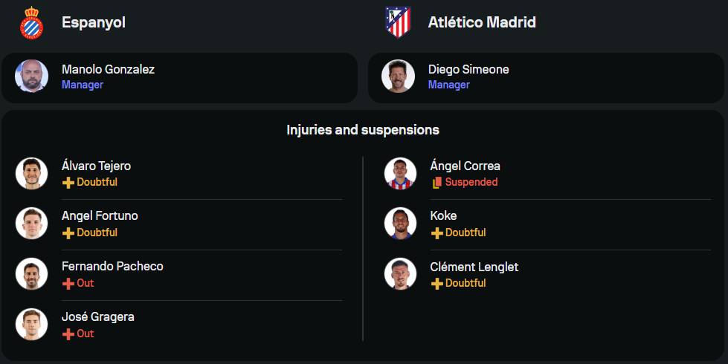Click Ángel Correa's red card suspension icon
Viewport: 728px width, 364px height.
point(437,182)
